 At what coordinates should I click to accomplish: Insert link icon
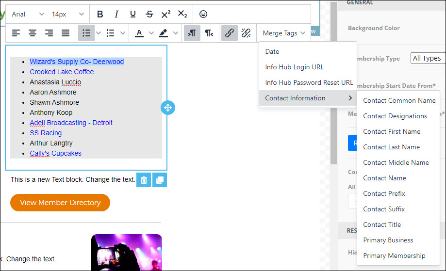click(230, 33)
